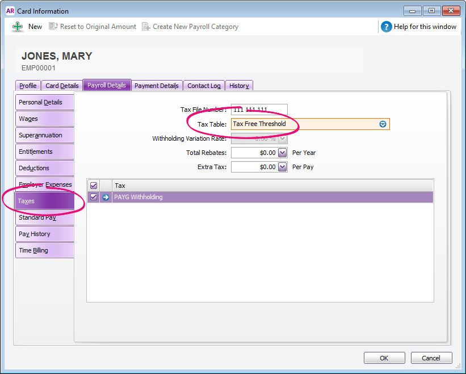Expand the Tax Table dropdown
The width and height of the screenshot is (466, 374).
click(x=383, y=124)
